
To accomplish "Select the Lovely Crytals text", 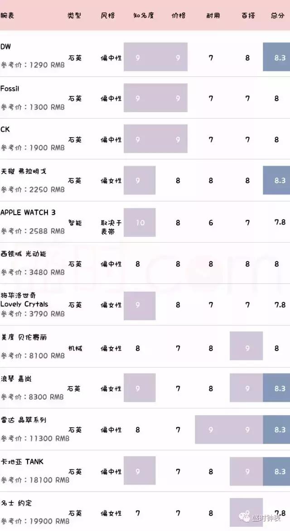I will point(24,304).
